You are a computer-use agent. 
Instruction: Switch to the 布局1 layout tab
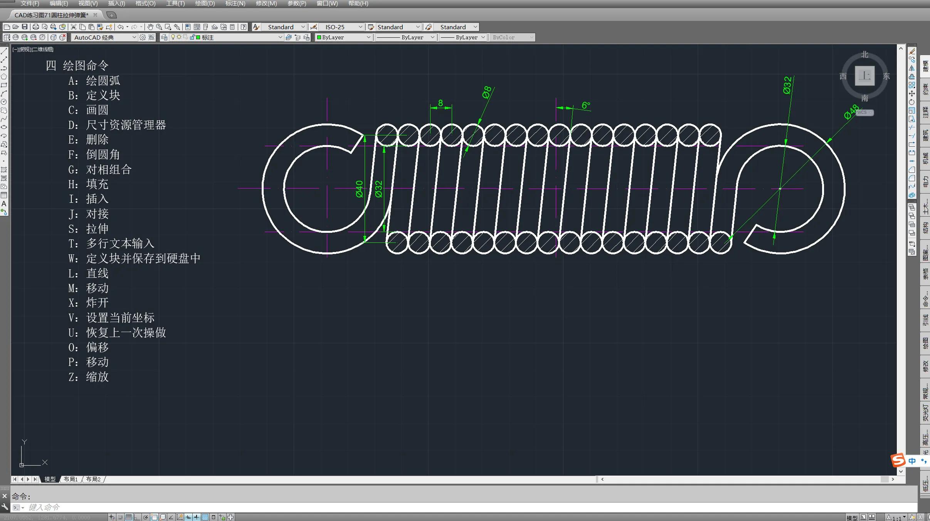click(71, 479)
